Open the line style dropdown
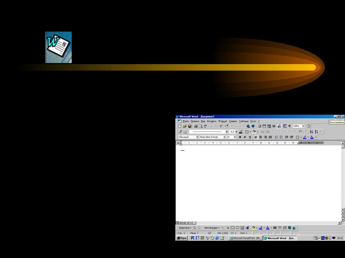Viewport: 345px width, 258px height. [227, 132]
